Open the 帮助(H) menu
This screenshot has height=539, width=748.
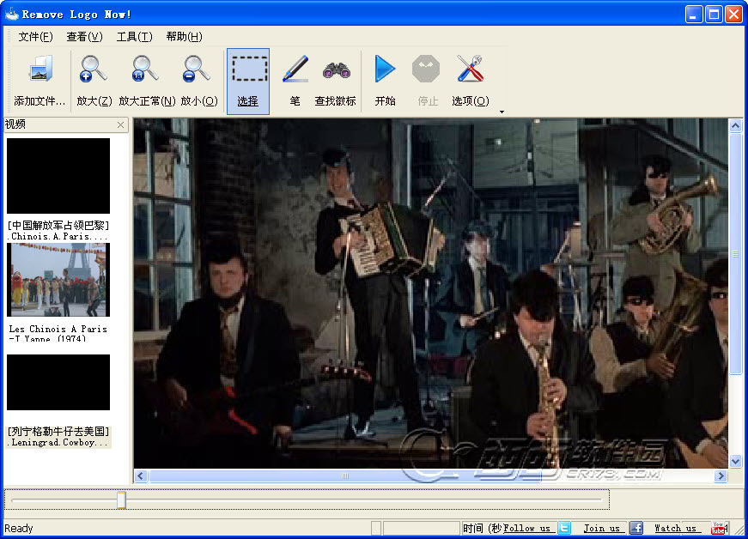[184, 37]
